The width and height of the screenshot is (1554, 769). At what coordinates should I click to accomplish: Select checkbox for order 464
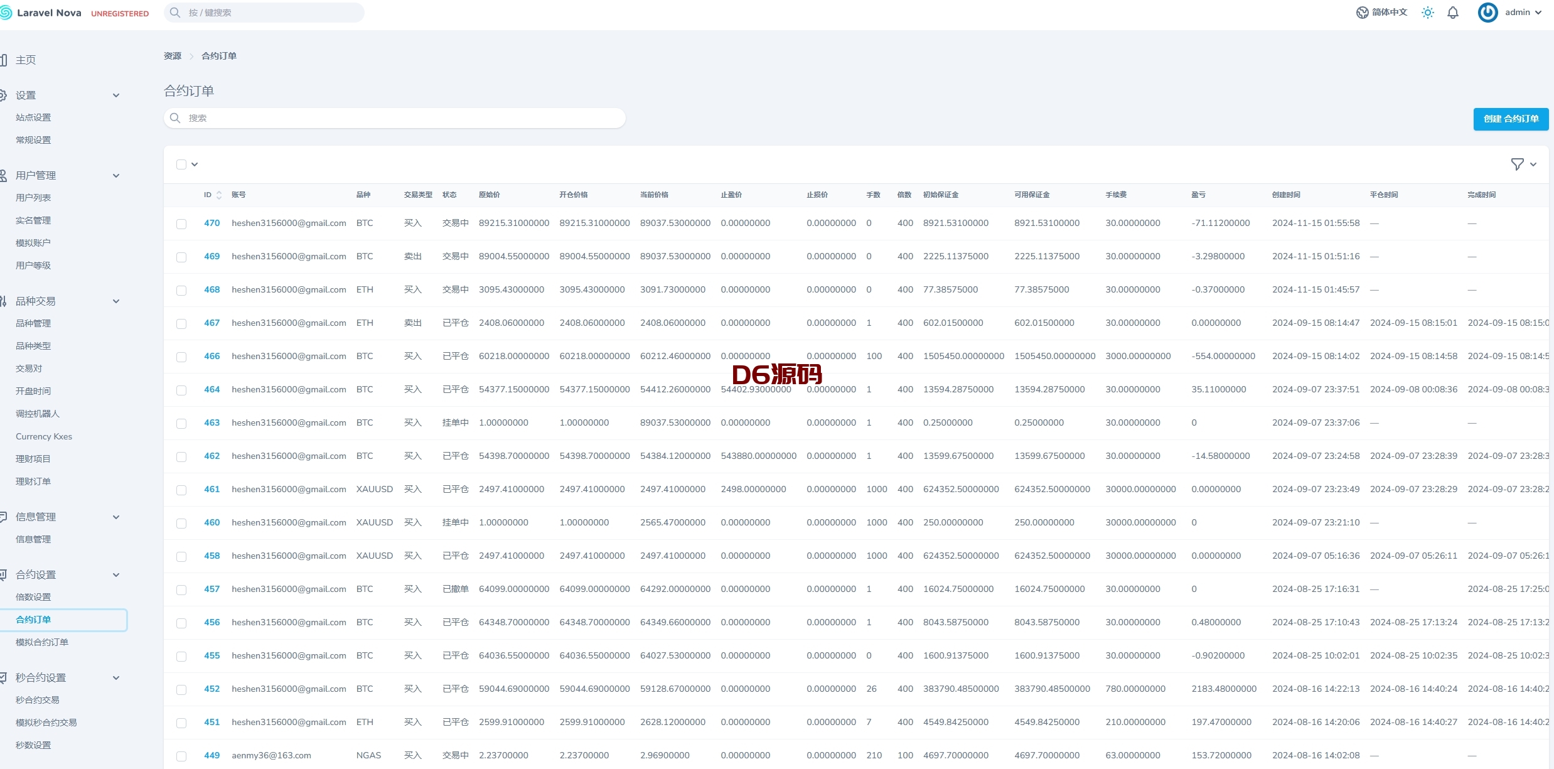pyautogui.click(x=181, y=390)
